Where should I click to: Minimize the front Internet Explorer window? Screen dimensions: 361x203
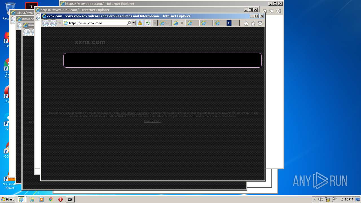pos(252,16)
